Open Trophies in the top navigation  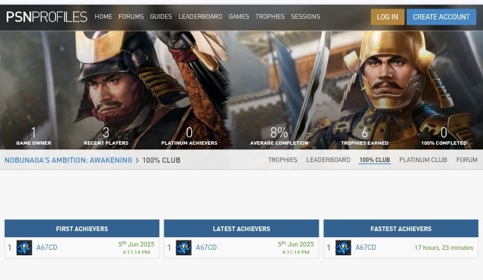coord(270,17)
